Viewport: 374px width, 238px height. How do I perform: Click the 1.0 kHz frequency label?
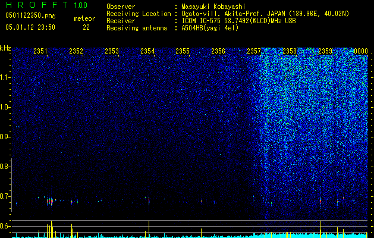(x=5, y=107)
